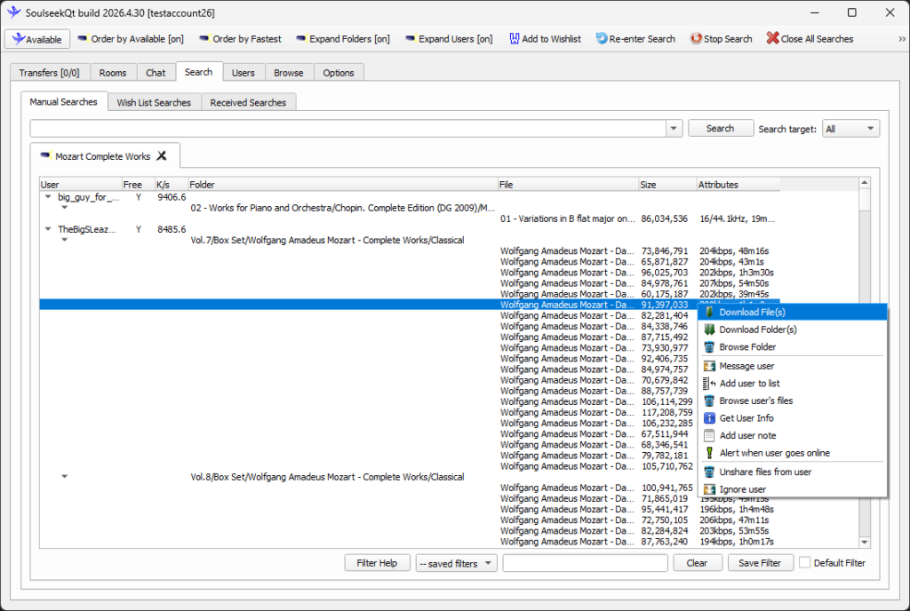910x611 pixels.
Task: Toggle Expand Users option
Action: (449, 39)
